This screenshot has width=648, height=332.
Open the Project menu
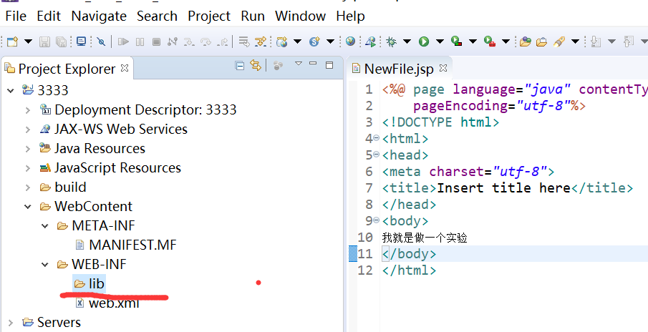point(209,16)
